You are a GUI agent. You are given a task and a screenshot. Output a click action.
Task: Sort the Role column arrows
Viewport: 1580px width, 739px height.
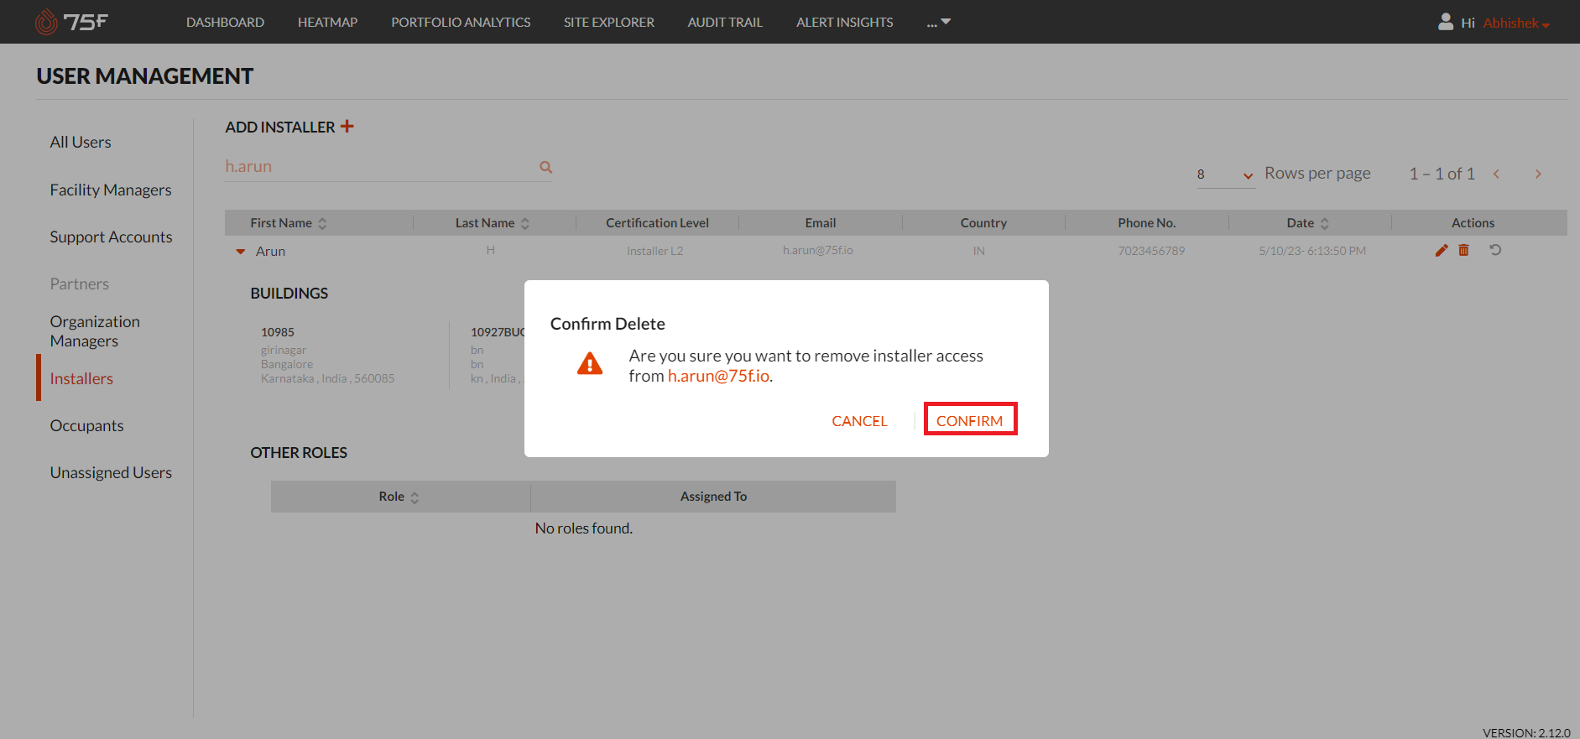[415, 497]
